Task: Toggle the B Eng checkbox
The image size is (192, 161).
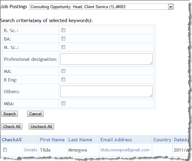Action: [63, 80]
